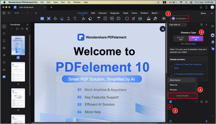Select the Rectangle shape tool
216x124 pixels.
pos(127,19)
